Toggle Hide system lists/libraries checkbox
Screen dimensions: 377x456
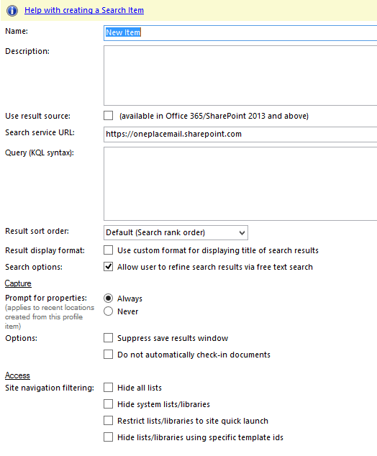pos(109,404)
